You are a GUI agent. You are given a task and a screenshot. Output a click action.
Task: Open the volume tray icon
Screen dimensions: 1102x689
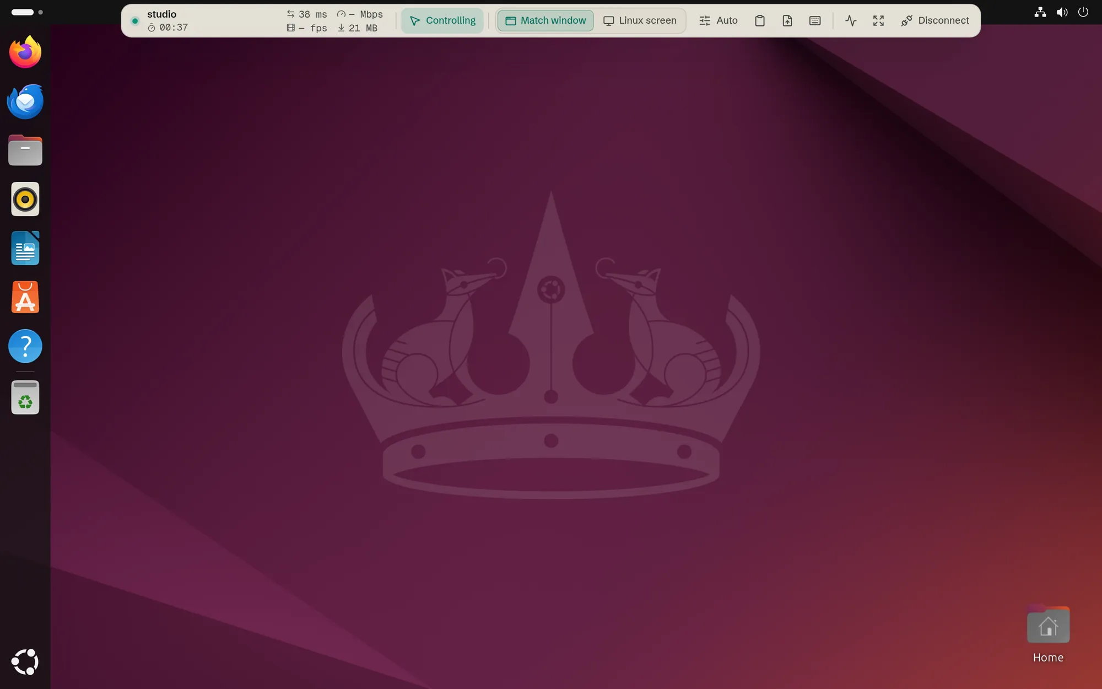tap(1062, 12)
